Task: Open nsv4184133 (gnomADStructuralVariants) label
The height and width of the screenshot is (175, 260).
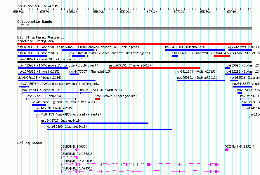Action: pyautogui.click(x=69, y=114)
